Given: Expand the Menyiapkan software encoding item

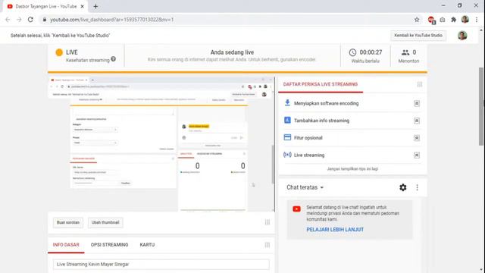Looking at the screenshot, I should 417,103.
